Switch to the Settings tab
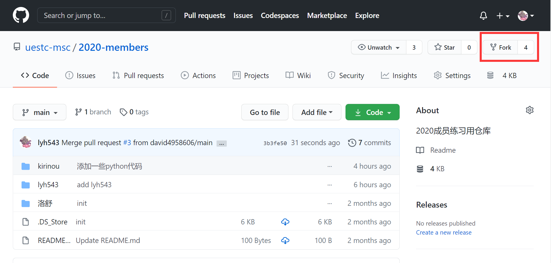 [452, 75]
